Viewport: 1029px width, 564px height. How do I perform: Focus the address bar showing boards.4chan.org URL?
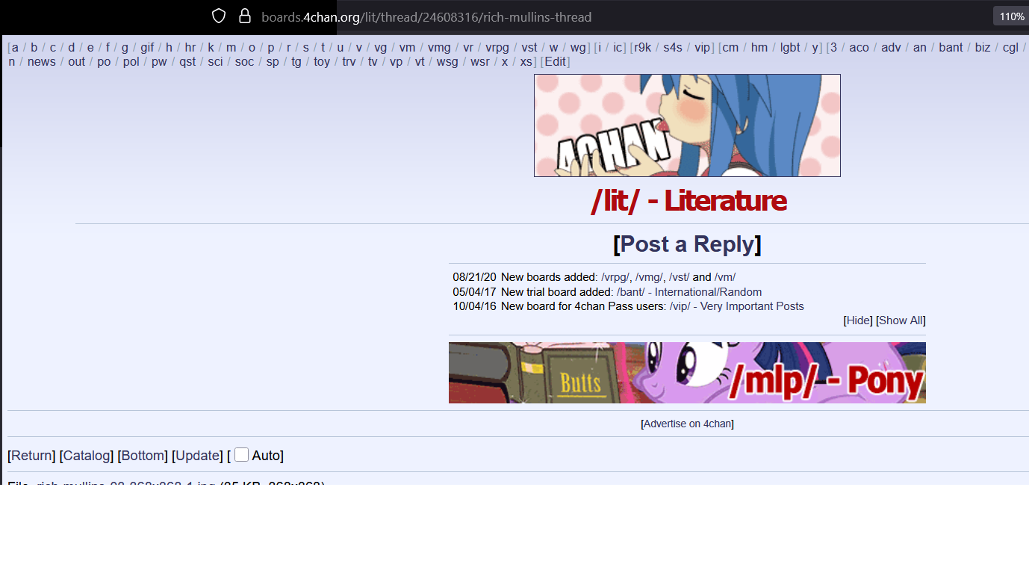(x=426, y=16)
